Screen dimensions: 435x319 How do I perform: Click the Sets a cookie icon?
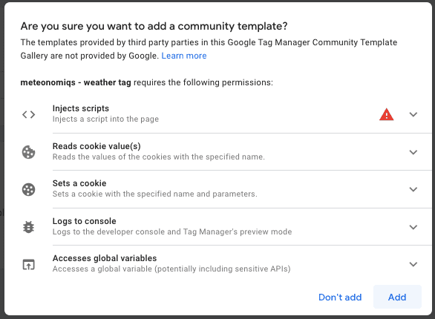tap(28, 190)
